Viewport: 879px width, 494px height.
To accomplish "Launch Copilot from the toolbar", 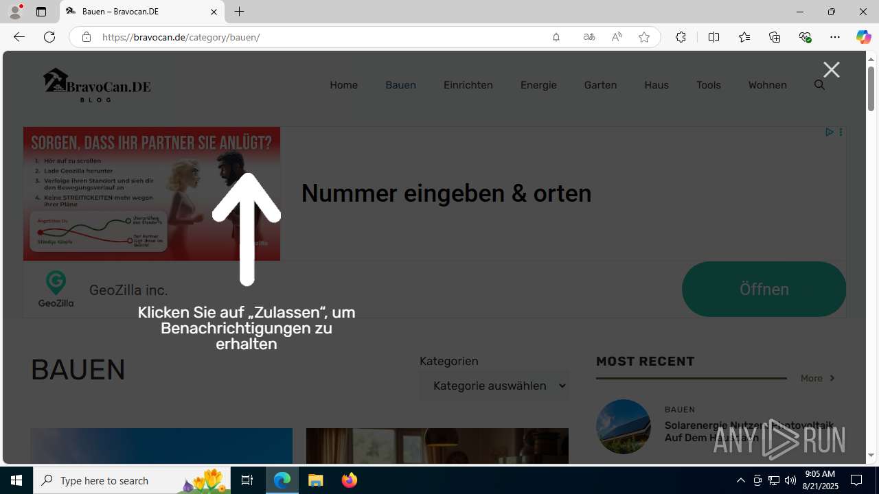I will pyautogui.click(x=863, y=37).
